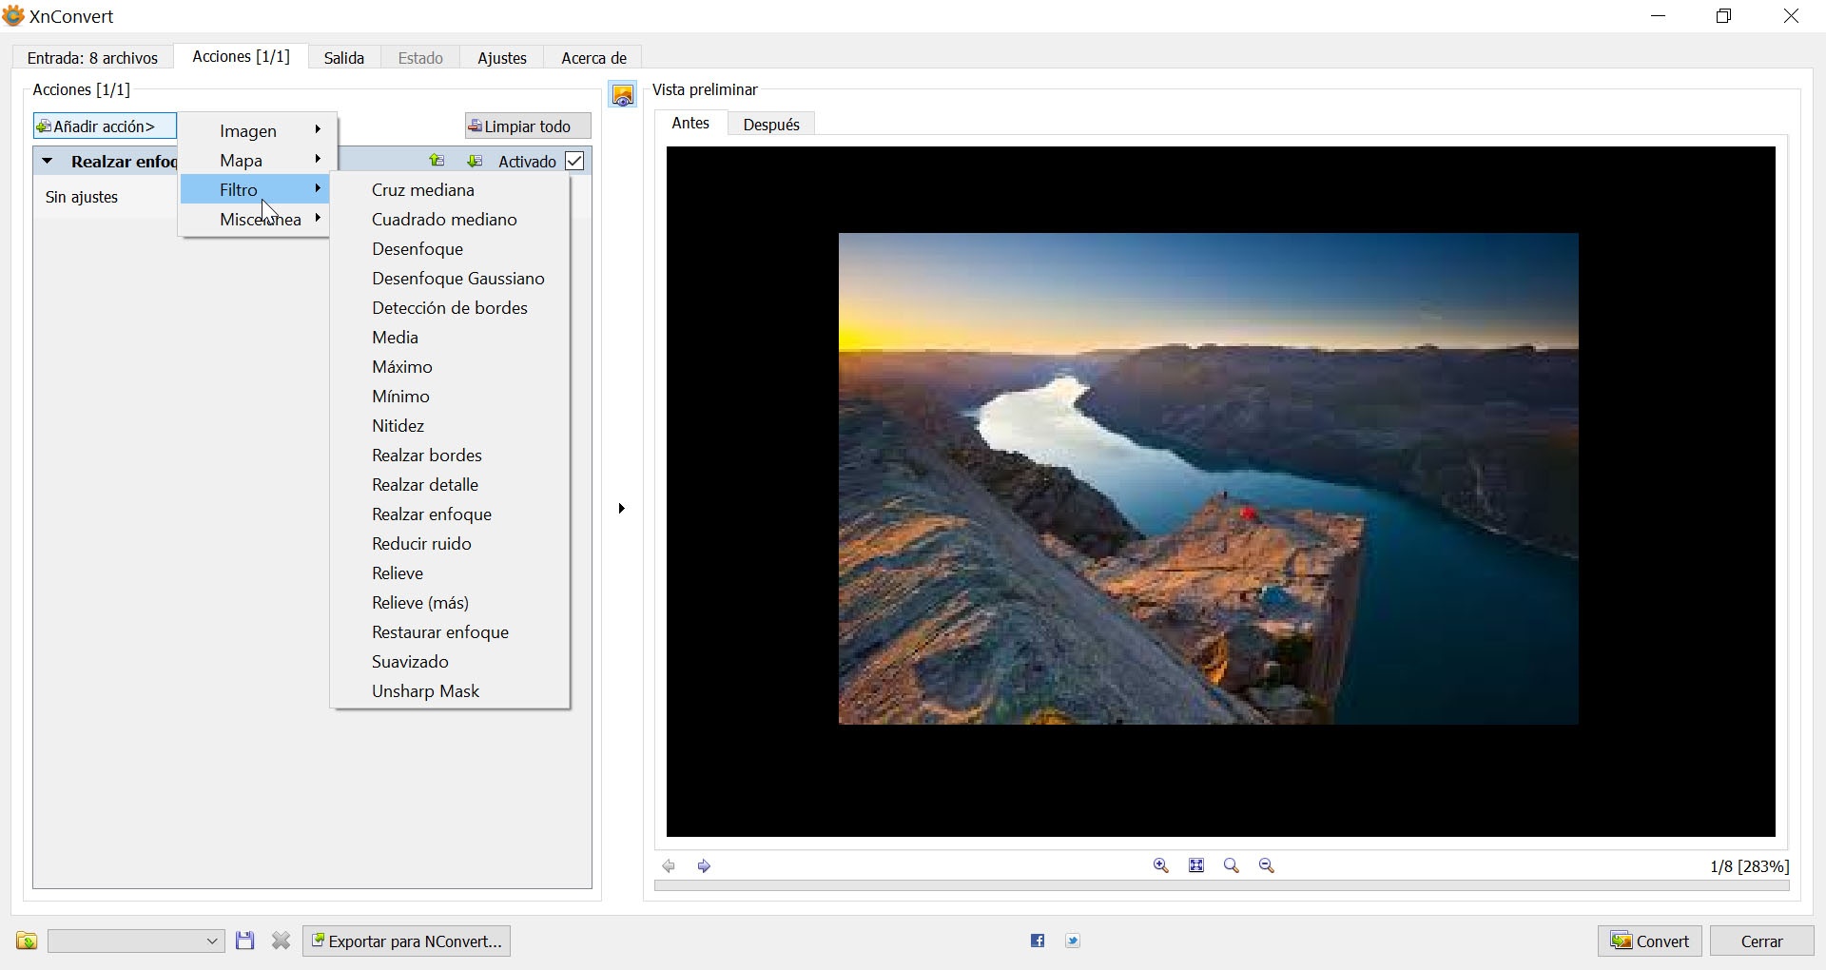The image size is (1826, 970).
Task: Collapse the Realzar enfoque action
Action: pos(48,161)
